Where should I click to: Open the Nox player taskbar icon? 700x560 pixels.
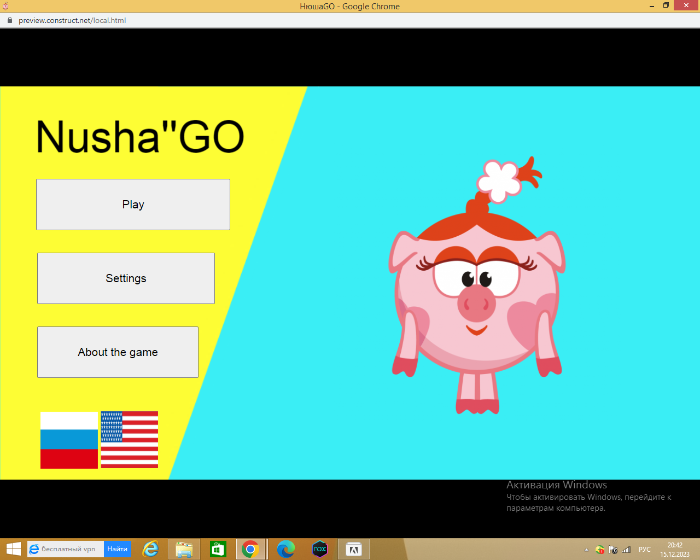click(x=319, y=549)
